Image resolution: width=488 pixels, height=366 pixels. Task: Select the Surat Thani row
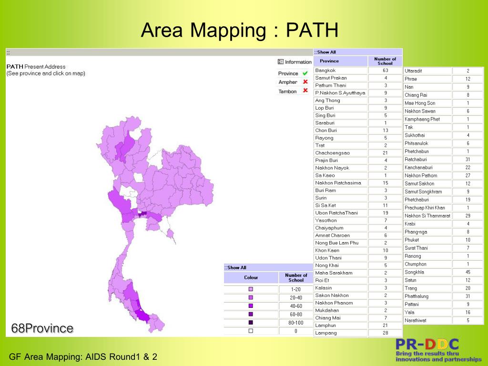click(x=443, y=248)
